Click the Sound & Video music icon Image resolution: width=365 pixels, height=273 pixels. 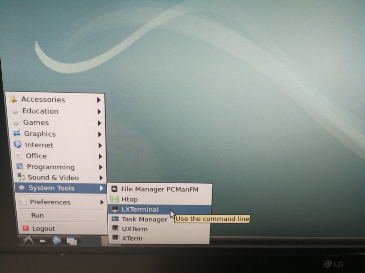click(21, 177)
